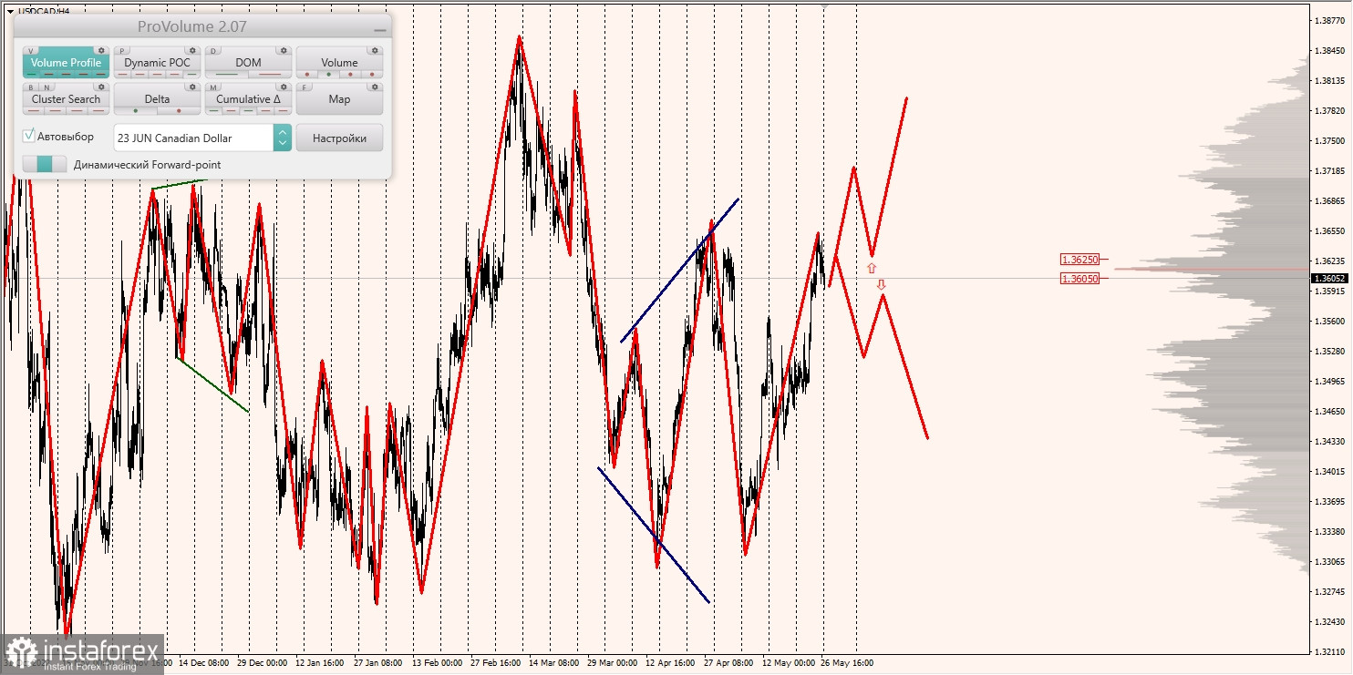Click the 1.37500 price scale value
Image resolution: width=1353 pixels, height=675 pixels.
(x=1329, y=141)
